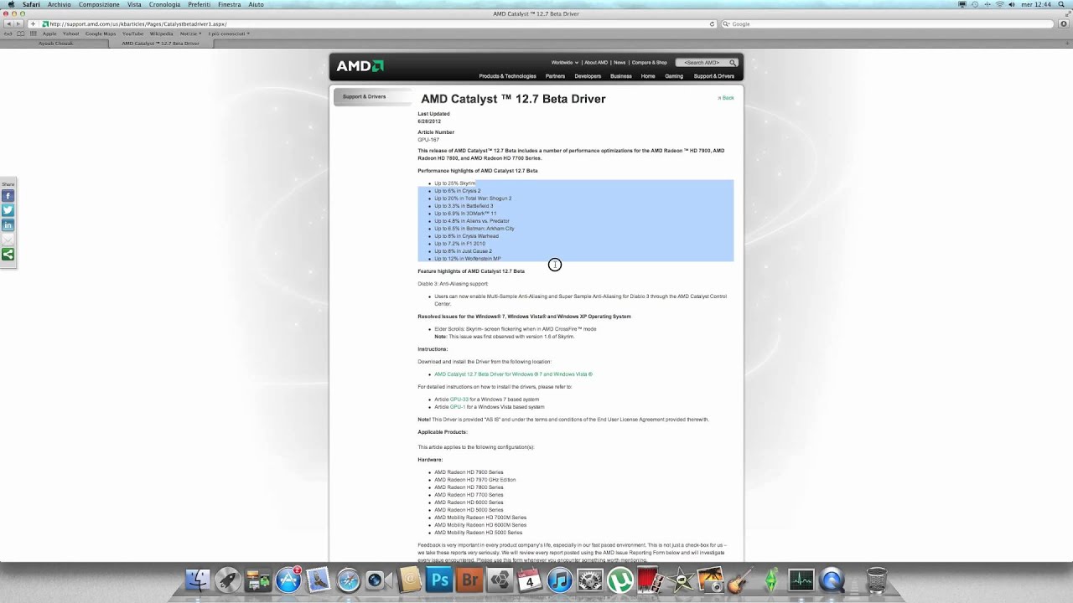Screen dimensions: 1073x603
Task: Open iPhoto from the Dock
Action: (x=711, y=580)
